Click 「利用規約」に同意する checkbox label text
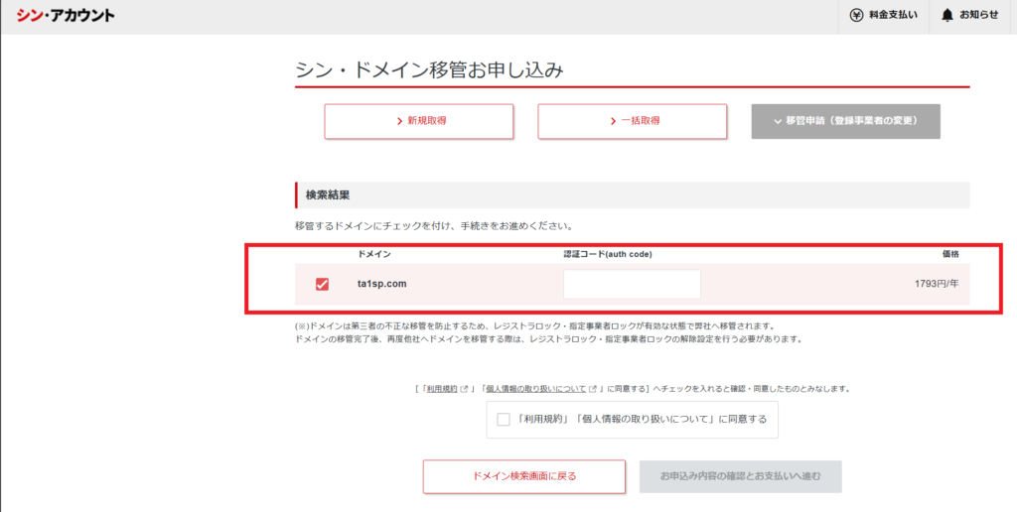This screenshot has height=512, width=1017. tap(642, 420)
